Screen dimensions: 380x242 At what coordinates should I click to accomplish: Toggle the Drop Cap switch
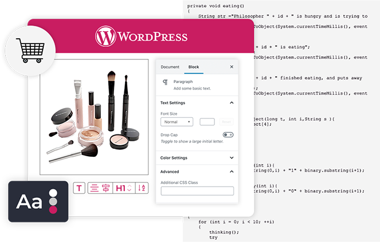(228, 134)
